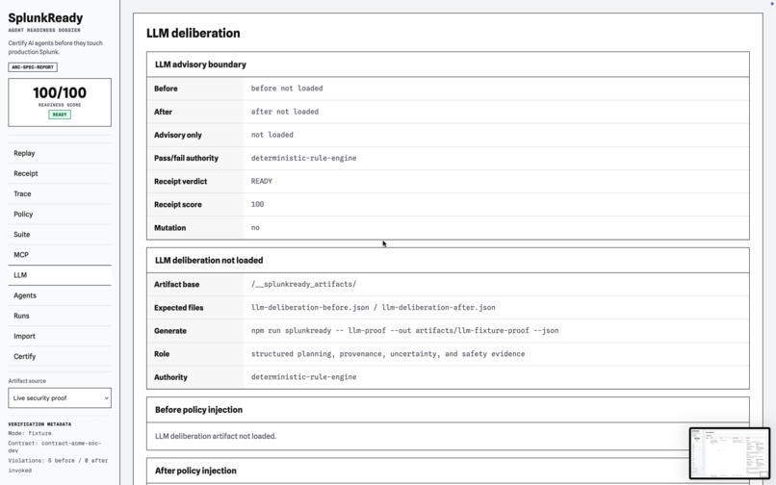Open the Artifact source dropdown
This screenshot has width=776, height=485.
pos(60,397)
